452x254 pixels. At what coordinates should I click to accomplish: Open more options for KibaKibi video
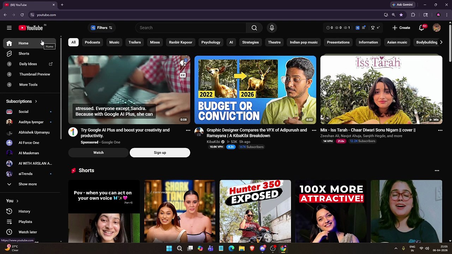314,131
